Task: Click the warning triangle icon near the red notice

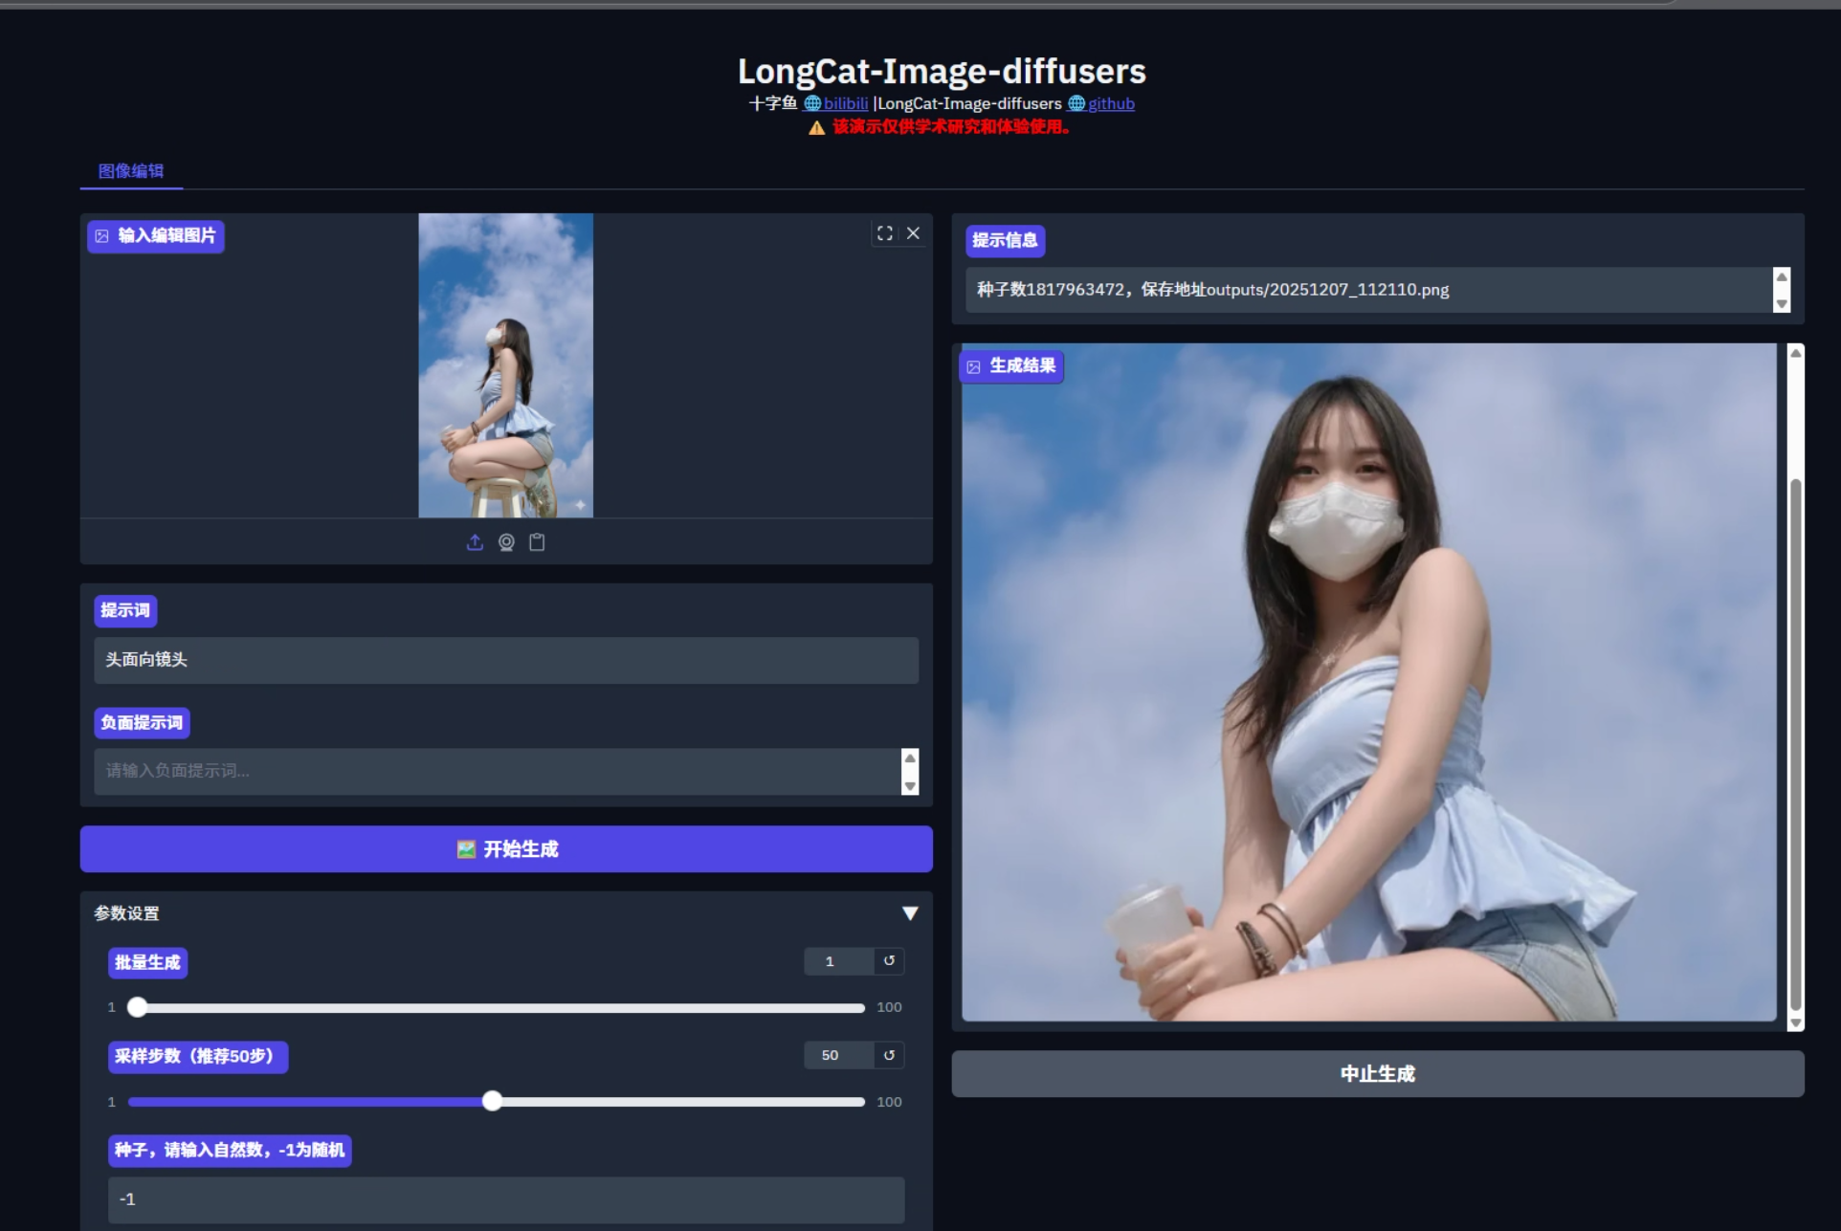Action: coord(814,127)
